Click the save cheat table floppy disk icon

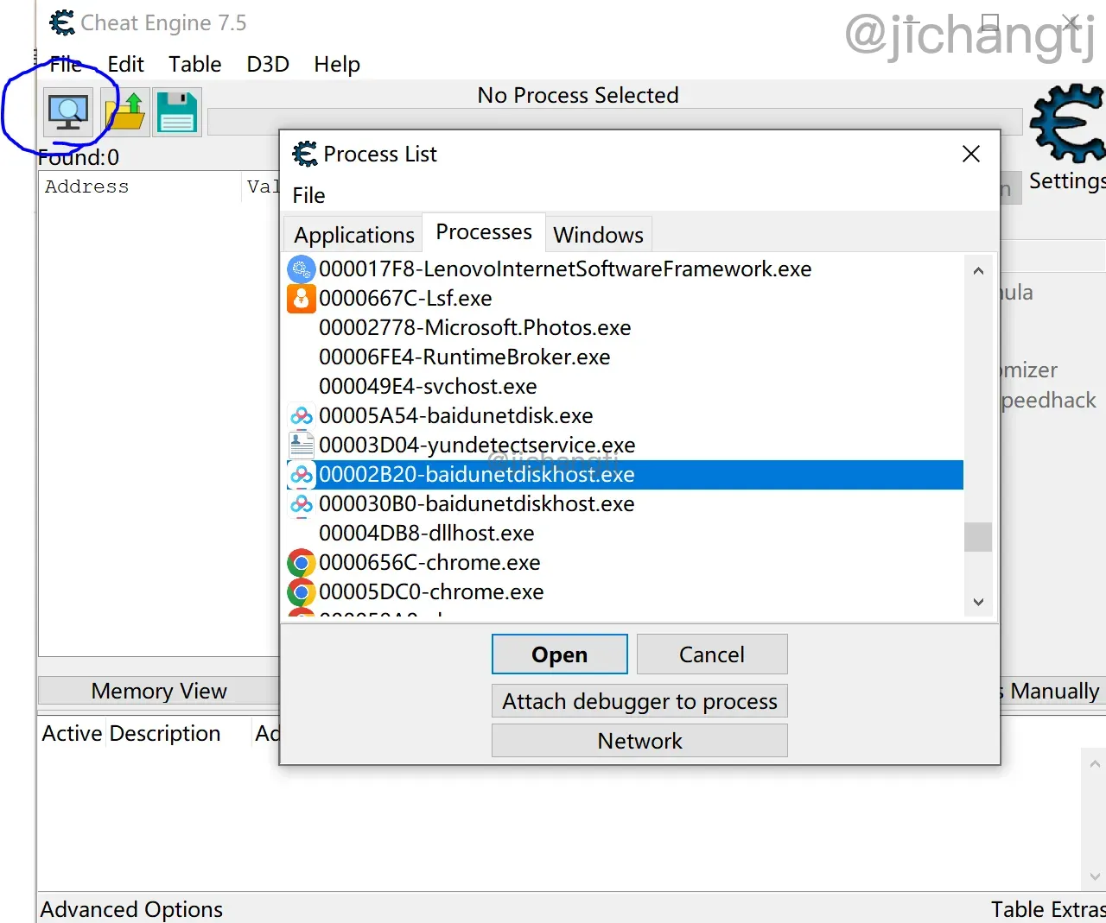176,111
